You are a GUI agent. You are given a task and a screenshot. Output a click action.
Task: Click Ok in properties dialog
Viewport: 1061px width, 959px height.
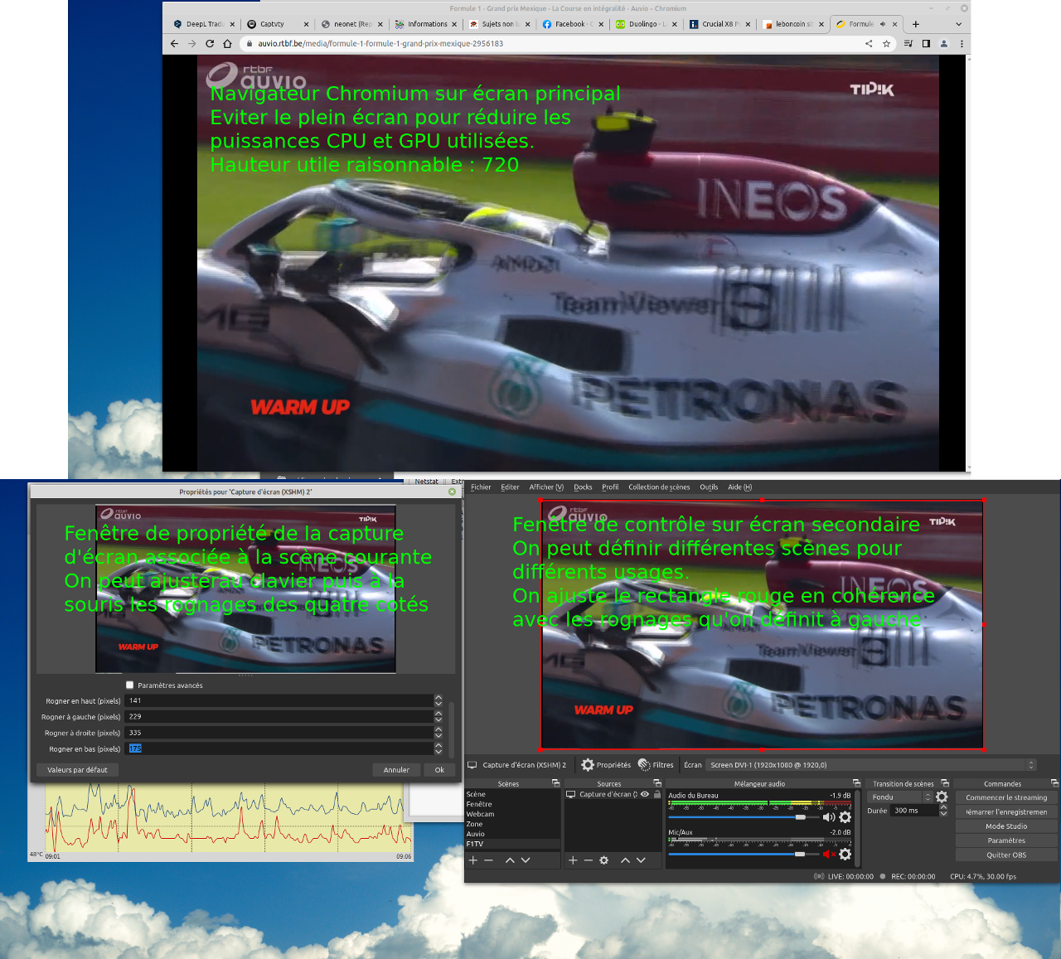[439, 770]
